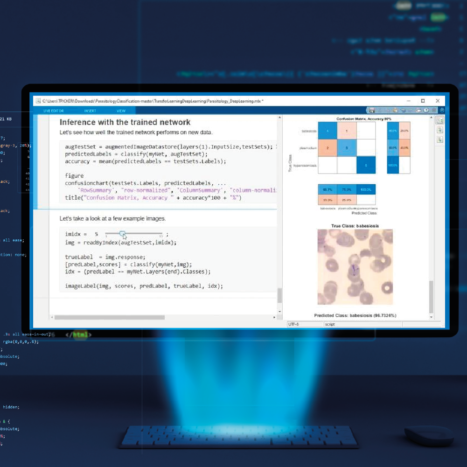Show output on right view icon
Image resolution: width=467 pixels, height=467 pixels.
439,120
